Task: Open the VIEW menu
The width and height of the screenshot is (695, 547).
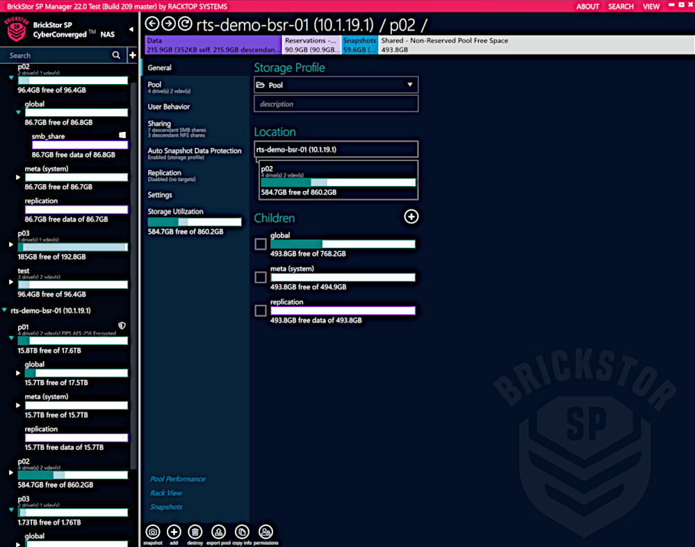Action: pos(651,6)
